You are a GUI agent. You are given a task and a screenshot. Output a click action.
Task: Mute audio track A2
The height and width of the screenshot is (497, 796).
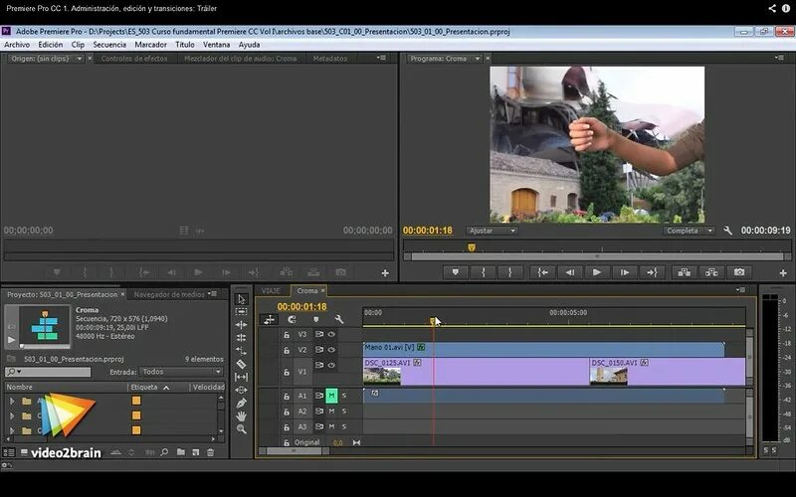coord(331,412)
